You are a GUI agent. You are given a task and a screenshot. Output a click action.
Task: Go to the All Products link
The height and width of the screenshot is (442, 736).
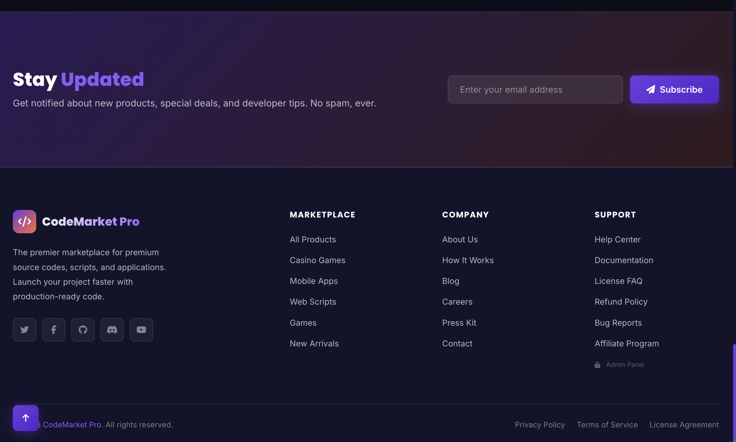[313, 239]
